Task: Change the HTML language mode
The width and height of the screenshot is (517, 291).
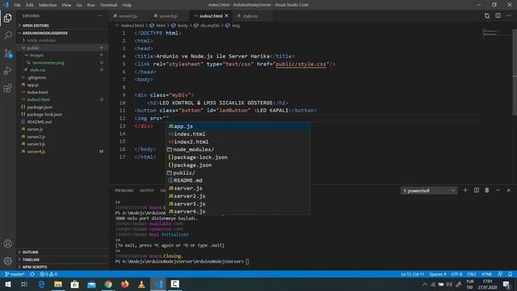Action: click(x=486, y=274)
